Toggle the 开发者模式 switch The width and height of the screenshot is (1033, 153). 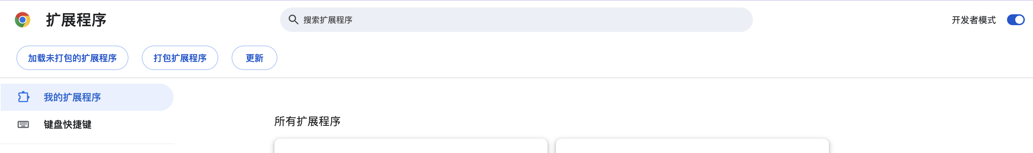click(1015, 20)
